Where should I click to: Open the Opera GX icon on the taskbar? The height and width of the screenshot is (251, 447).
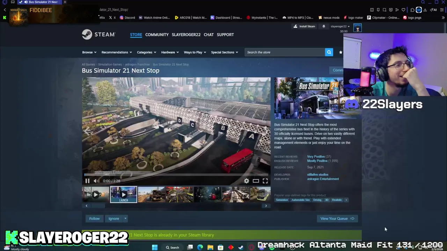coord(251,248)
